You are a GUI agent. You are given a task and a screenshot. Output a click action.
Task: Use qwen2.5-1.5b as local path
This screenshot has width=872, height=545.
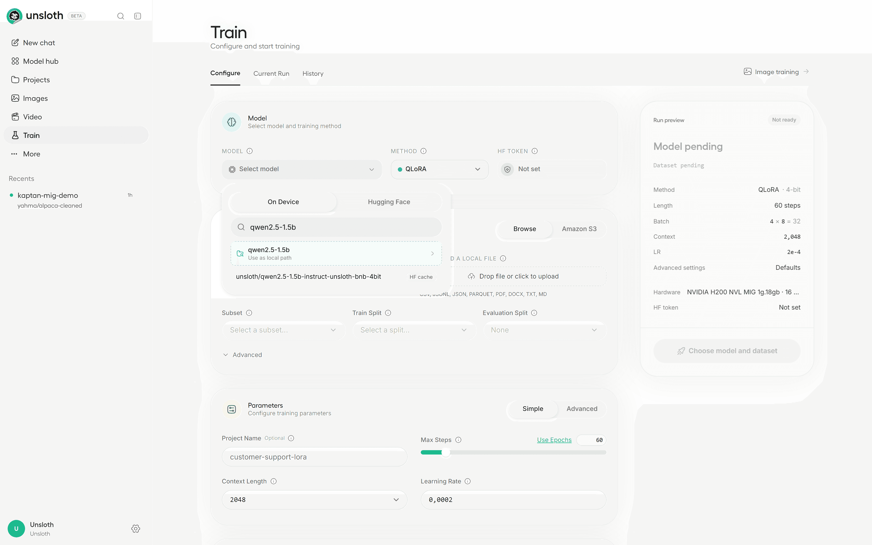coord(336,253)
